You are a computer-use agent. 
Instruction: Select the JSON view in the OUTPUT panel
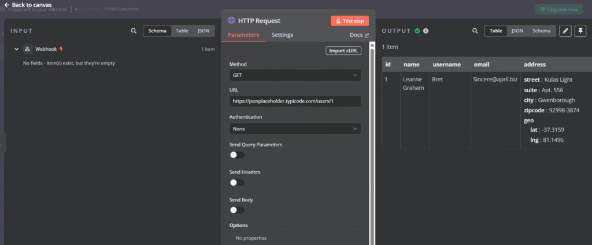point(517,31)
